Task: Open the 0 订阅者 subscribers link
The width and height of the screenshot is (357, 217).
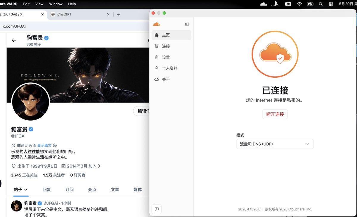Action: tap(78, 175)
